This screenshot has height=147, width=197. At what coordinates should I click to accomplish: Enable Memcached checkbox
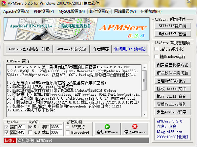68,132
